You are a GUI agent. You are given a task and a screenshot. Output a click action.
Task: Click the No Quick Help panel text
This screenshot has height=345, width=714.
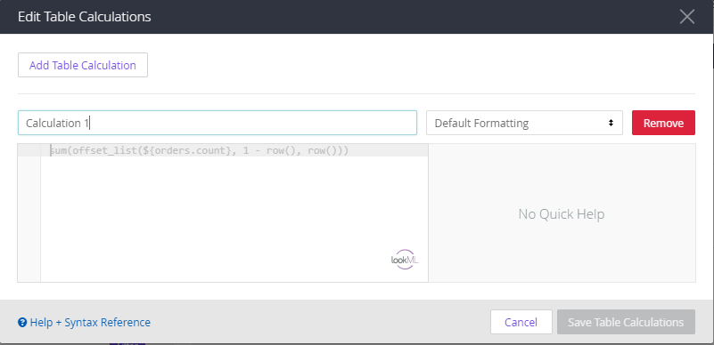(x=562, y=213)
